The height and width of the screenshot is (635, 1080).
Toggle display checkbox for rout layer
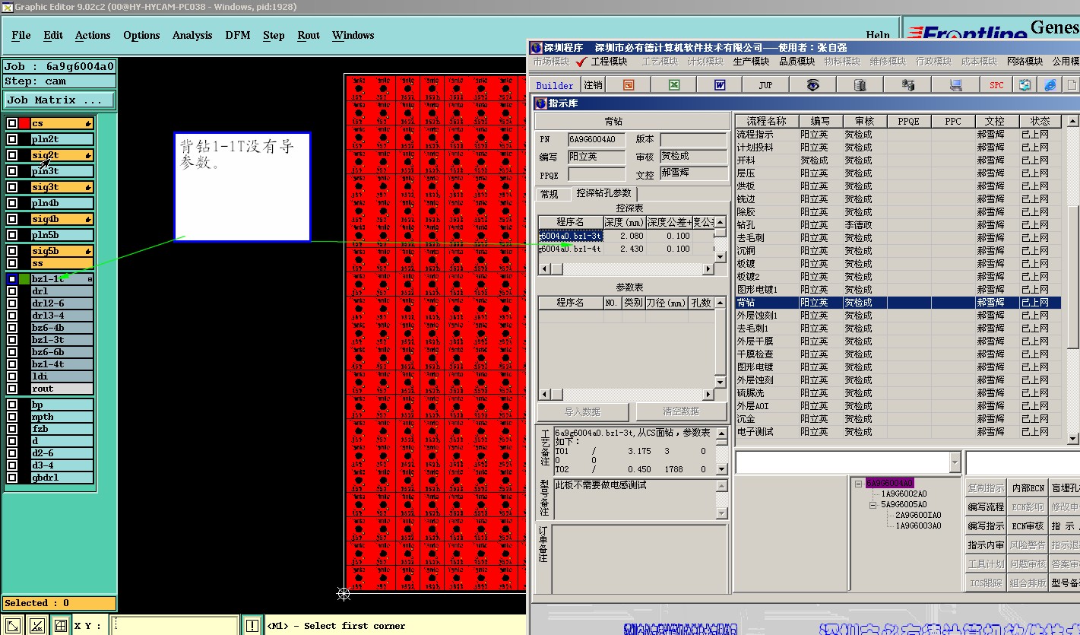pos(12,389)
